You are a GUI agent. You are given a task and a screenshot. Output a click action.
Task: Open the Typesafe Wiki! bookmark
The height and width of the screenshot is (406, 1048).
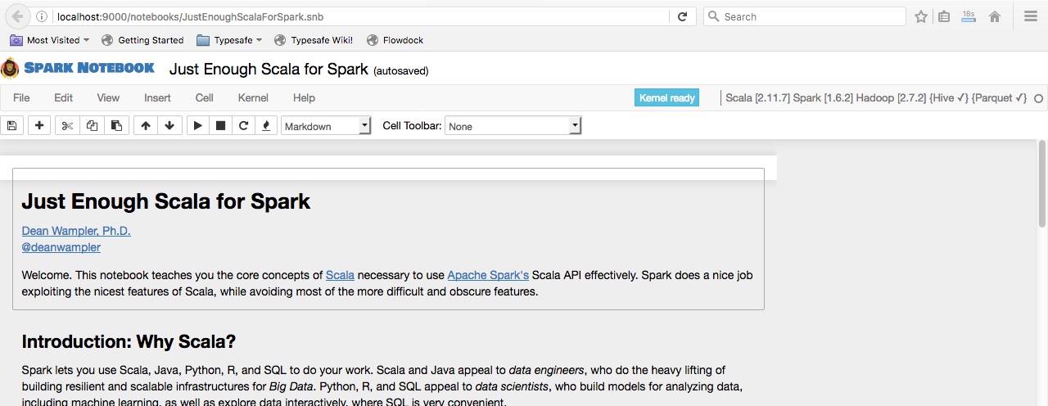314,40
